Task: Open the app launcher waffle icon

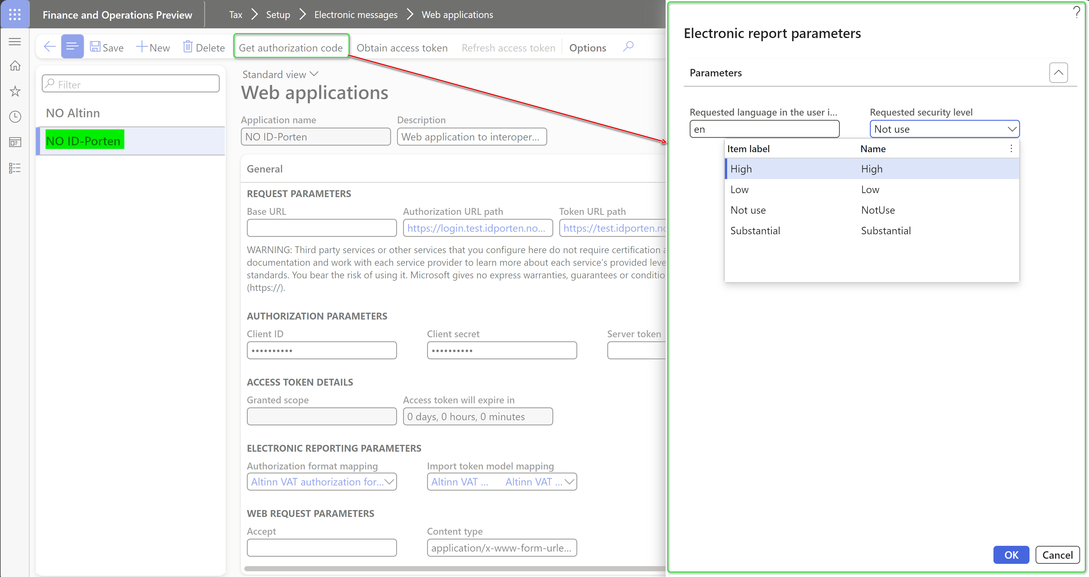Action: (15, 14)
